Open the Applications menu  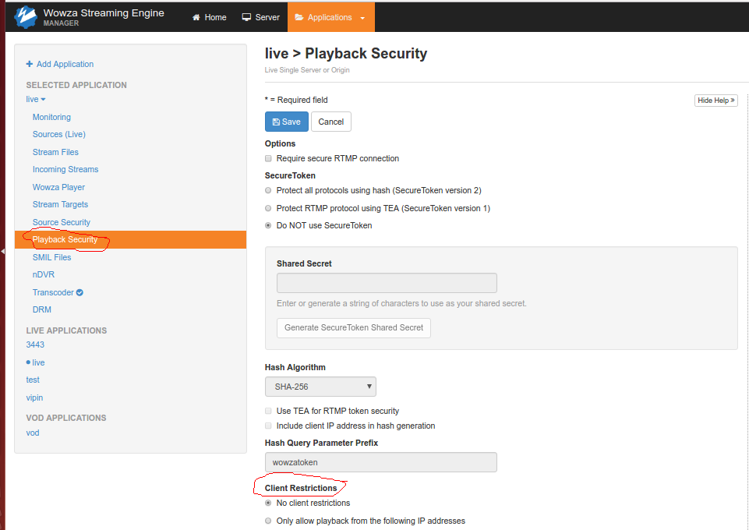(x=331, y=17)
